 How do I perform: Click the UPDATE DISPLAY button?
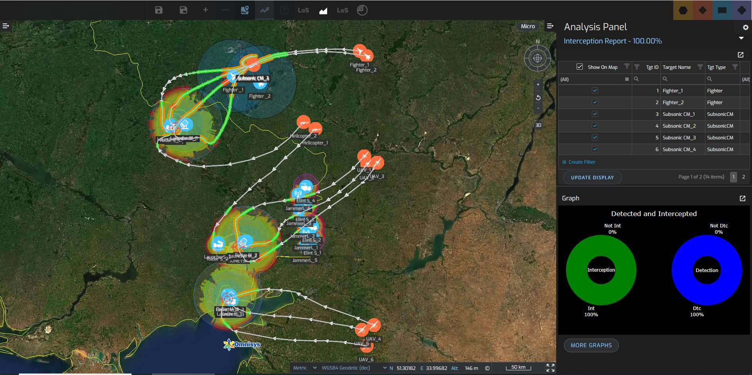tap(592, 177)
